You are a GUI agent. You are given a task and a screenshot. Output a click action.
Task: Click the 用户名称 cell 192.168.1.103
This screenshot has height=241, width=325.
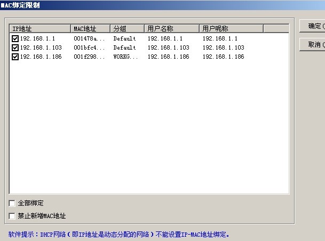(168, 47)
